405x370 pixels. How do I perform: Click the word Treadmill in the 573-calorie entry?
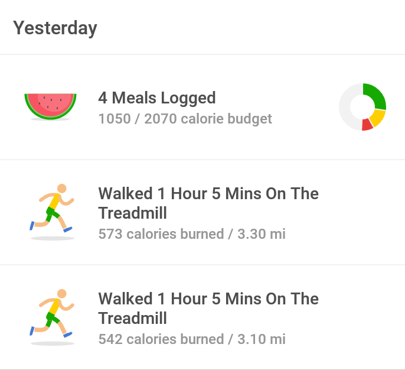pyautogui.click(x=133, y=213)
